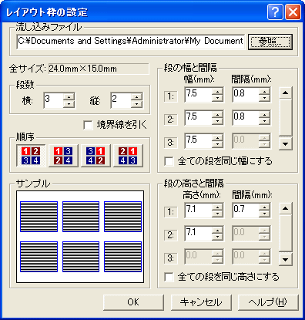Click column 1 spacing field 0.8
This screenshot has width=305, height=320.
point(246,95)
